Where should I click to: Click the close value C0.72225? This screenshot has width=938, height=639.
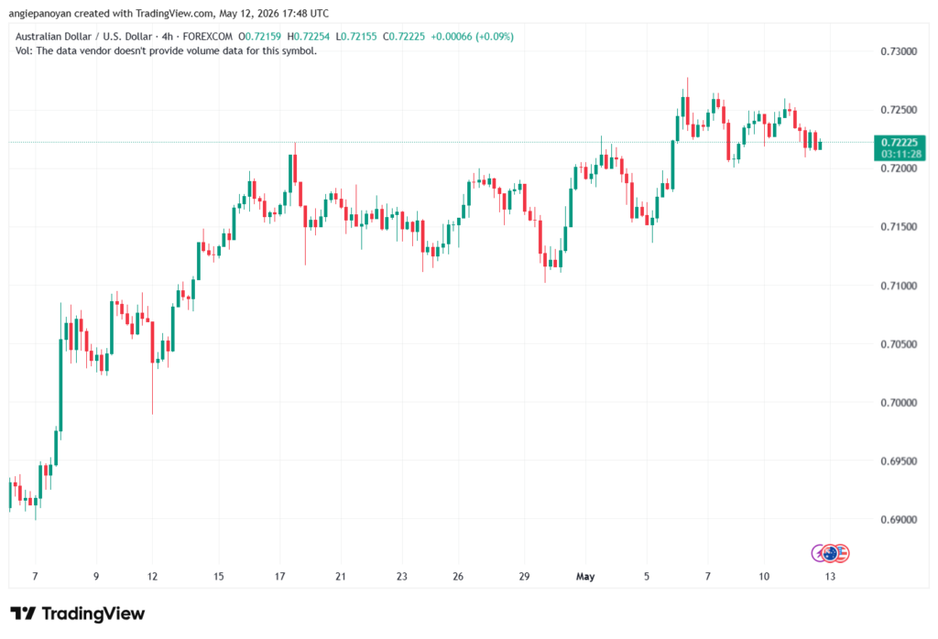tap(404, 37)
